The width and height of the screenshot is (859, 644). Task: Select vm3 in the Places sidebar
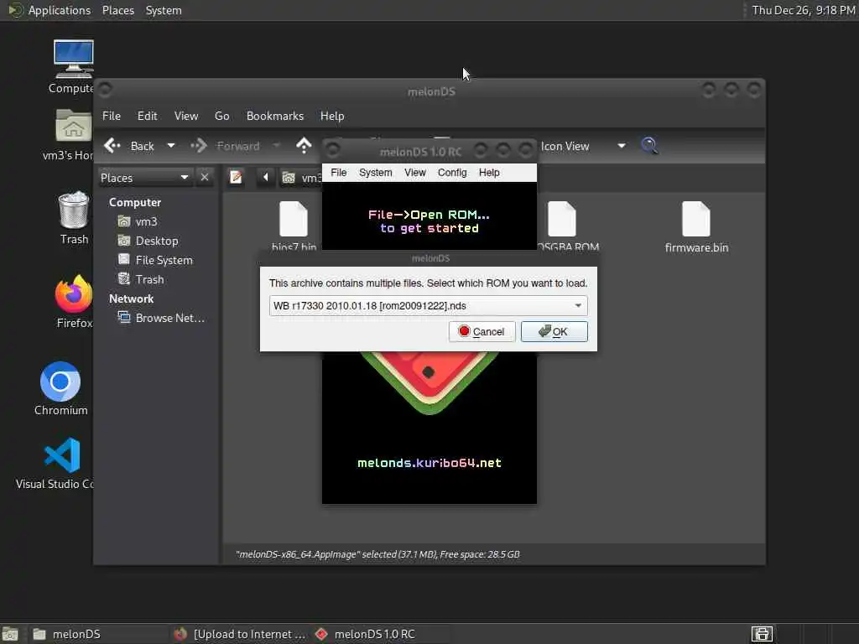138,221
